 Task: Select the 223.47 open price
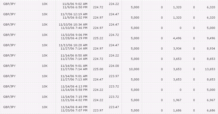[114, 107]
